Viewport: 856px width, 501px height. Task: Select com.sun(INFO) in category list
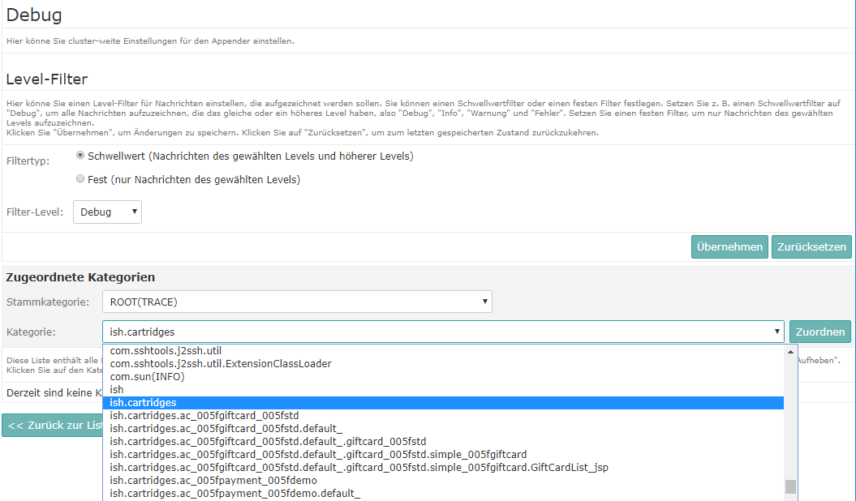point(147,377)
